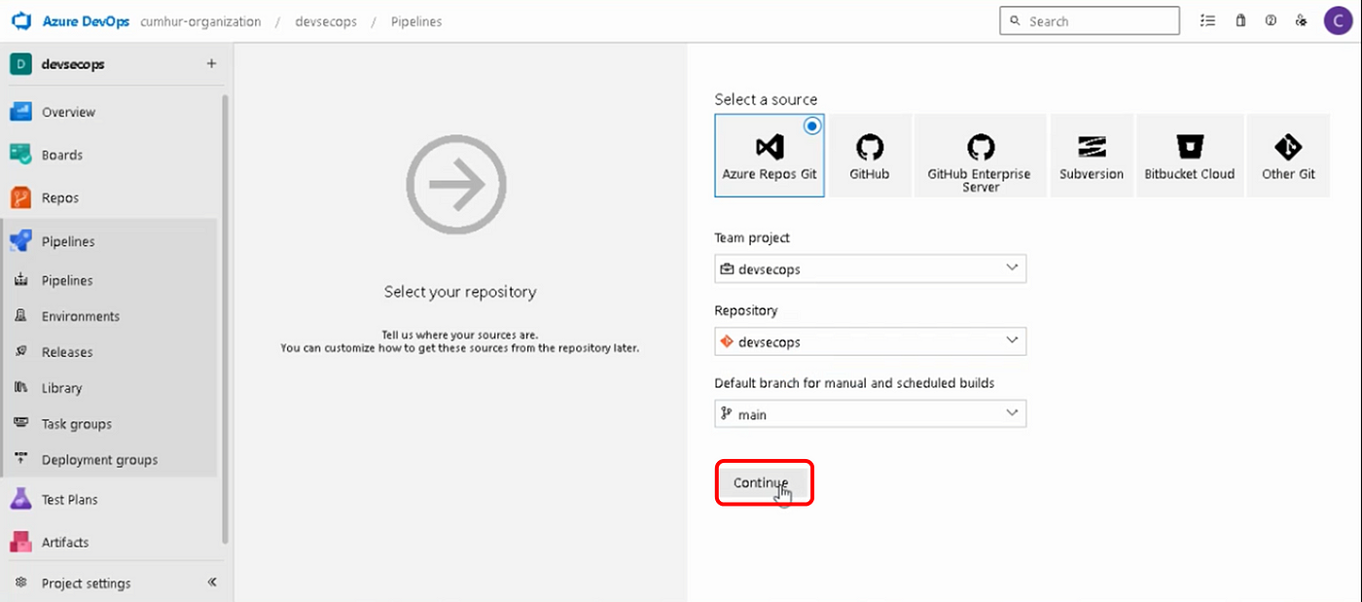Go to Pipelines breadcrumb link
This screenshot has height=602, width=1362.
coord(416,21)
